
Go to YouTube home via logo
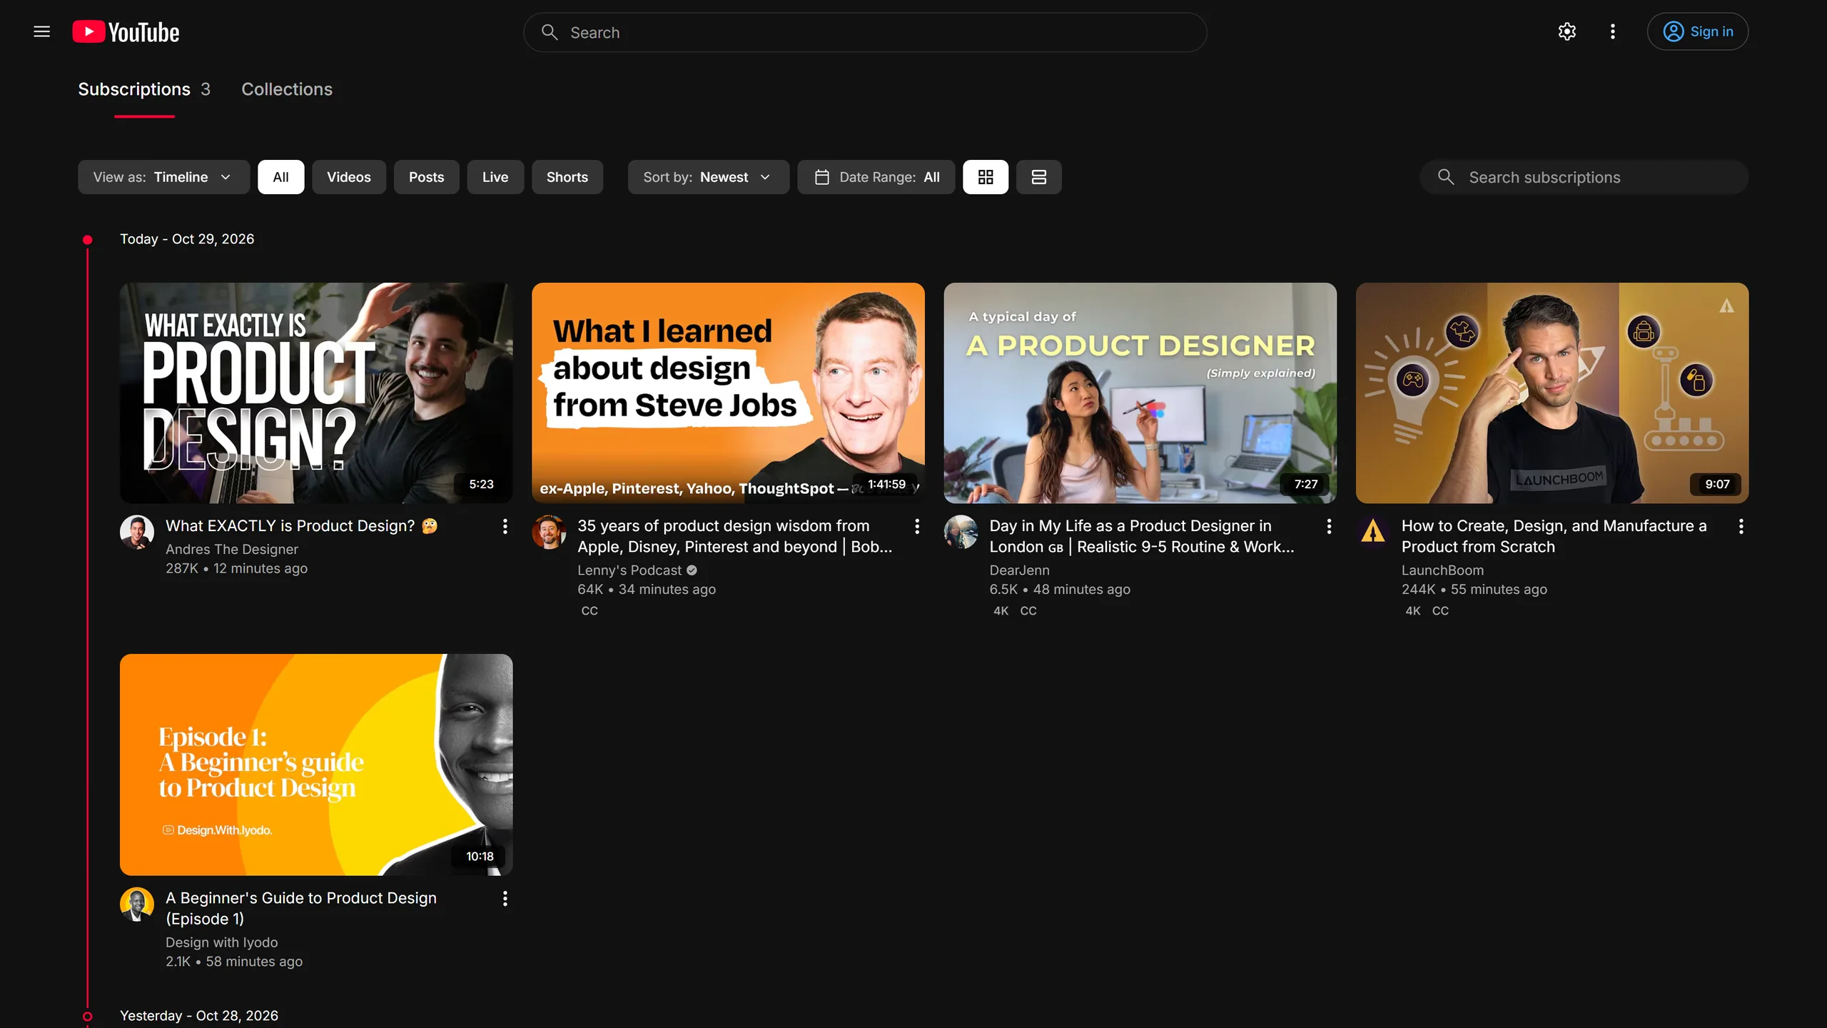[126, 32]
